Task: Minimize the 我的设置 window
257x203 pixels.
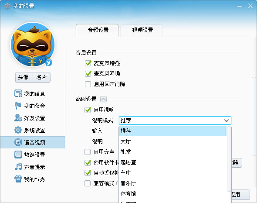Action: (x=240, y=7)
